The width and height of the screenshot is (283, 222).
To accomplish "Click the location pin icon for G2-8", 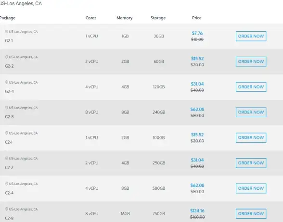I will coord(7,108).
